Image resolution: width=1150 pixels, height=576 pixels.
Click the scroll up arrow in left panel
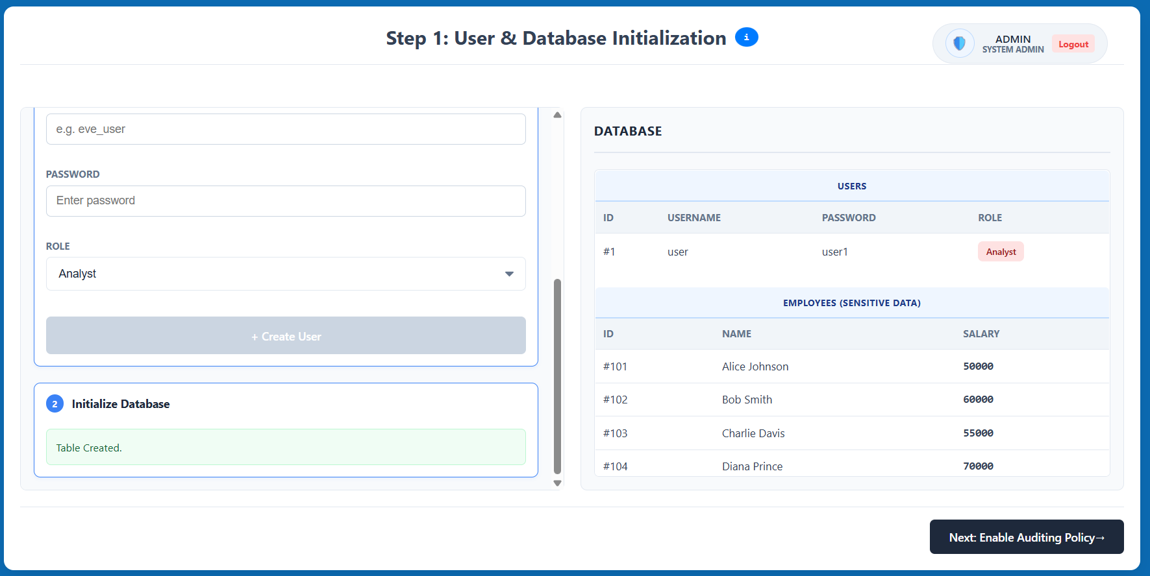coord(557,115)
